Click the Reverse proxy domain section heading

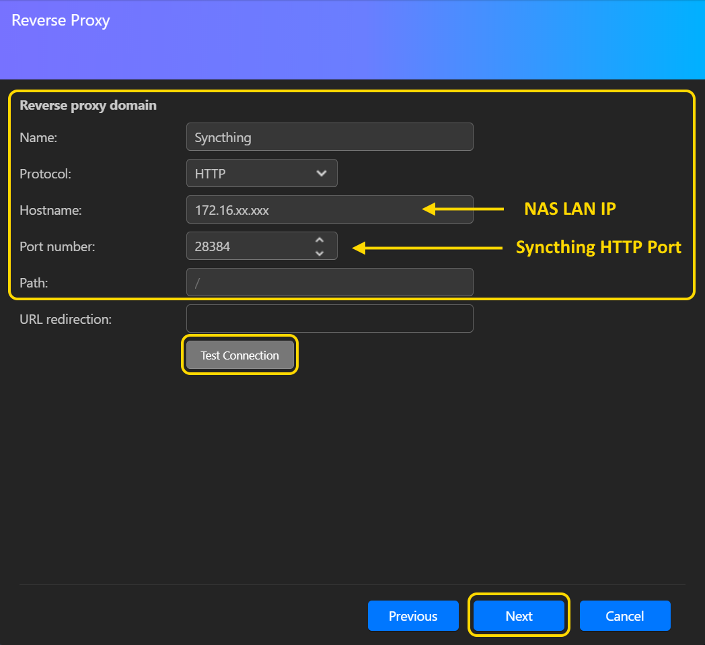pos(88,106)
